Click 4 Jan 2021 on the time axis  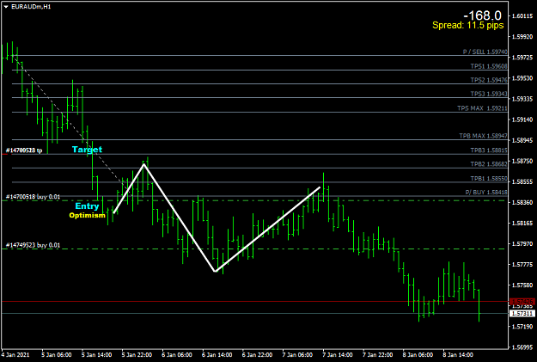15,355
